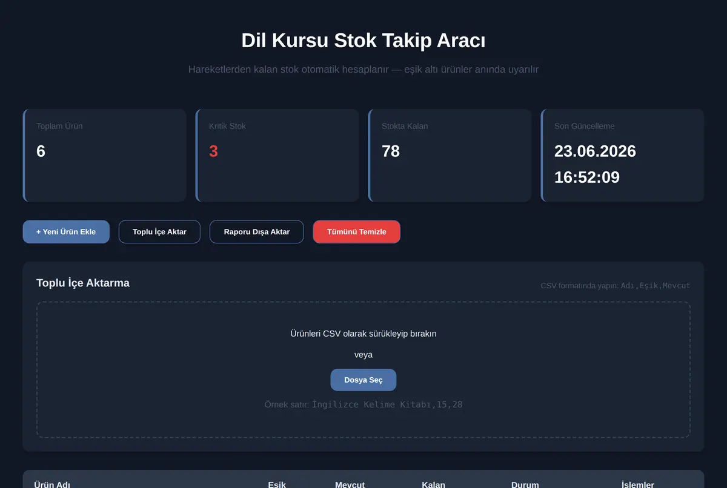Select the Stokta Kalan value 78
Image resolution: width=727 pixels, height=488 pixels.
point(391,151)
